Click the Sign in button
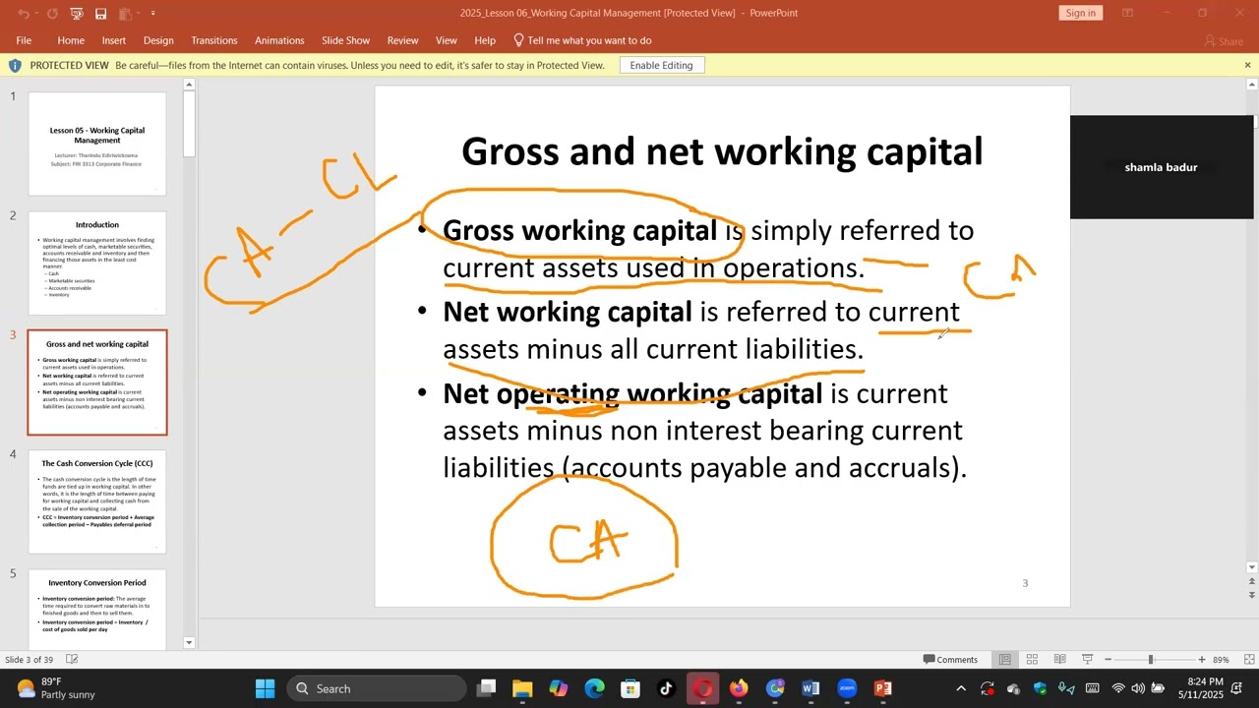 [x=1080, y=13]
